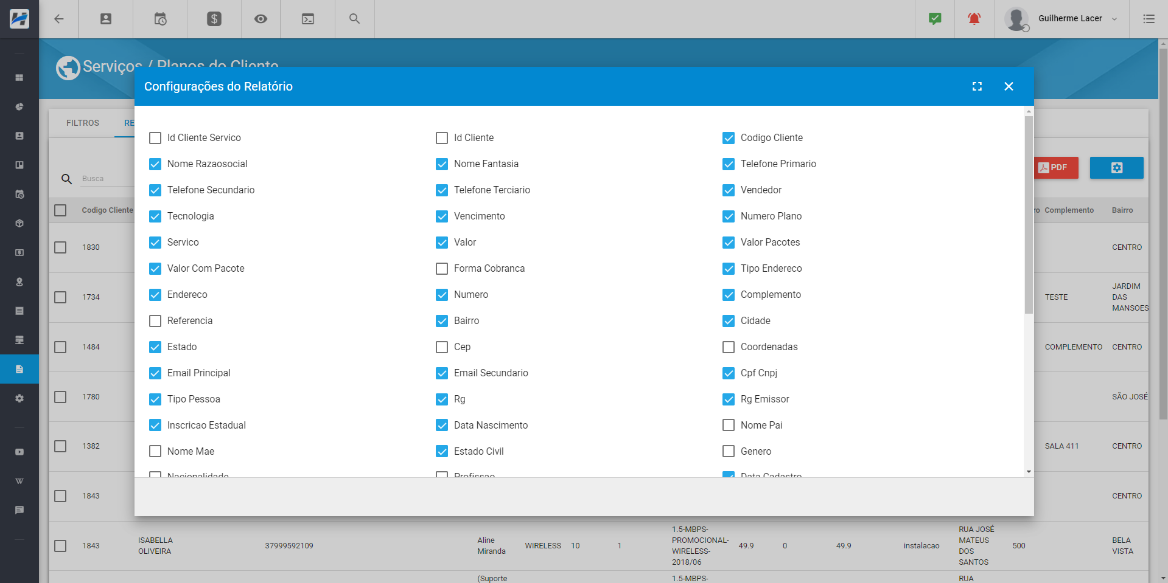Switch to the FILTROS tab

point(83,123)
